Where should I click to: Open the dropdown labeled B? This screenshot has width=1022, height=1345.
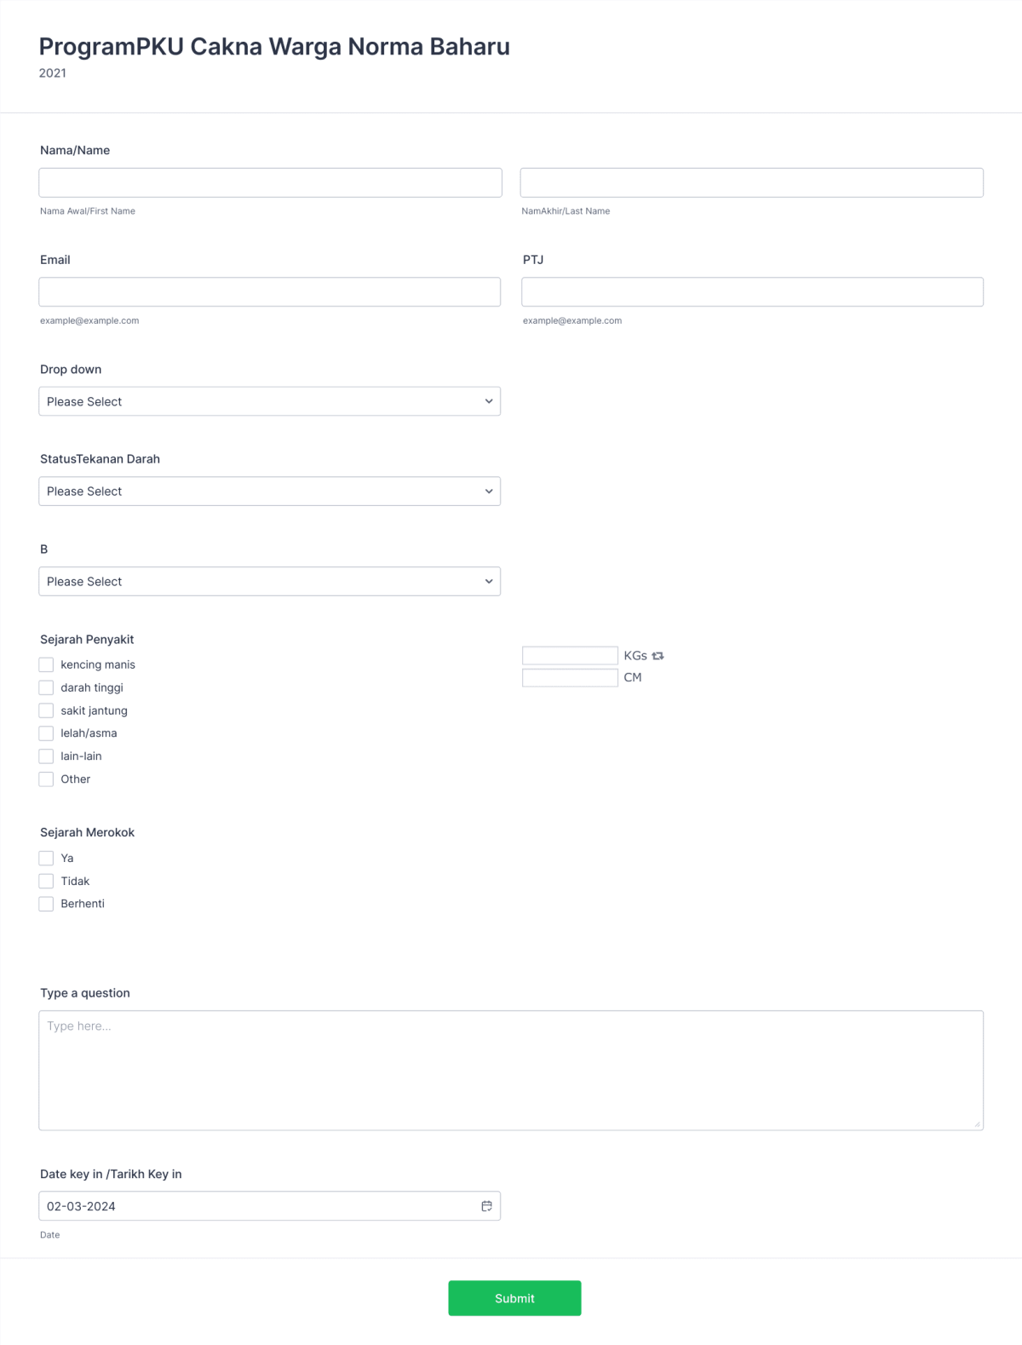click(x=269, y=581)
